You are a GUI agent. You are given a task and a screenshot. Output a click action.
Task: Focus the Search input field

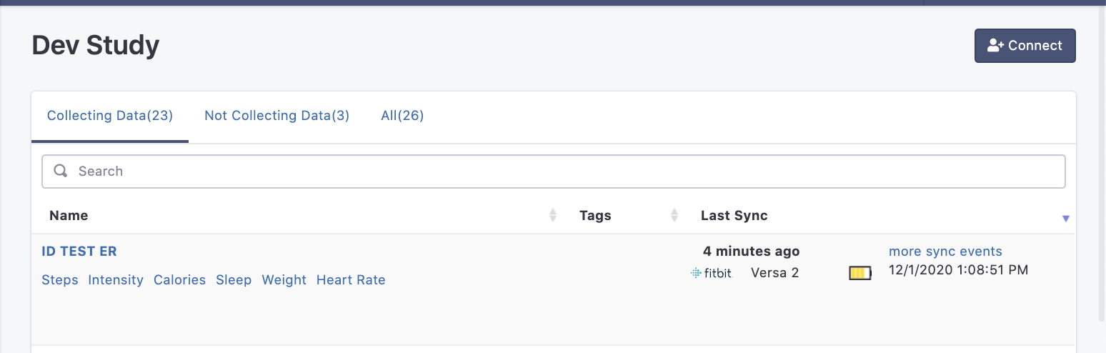pos(554,171)
